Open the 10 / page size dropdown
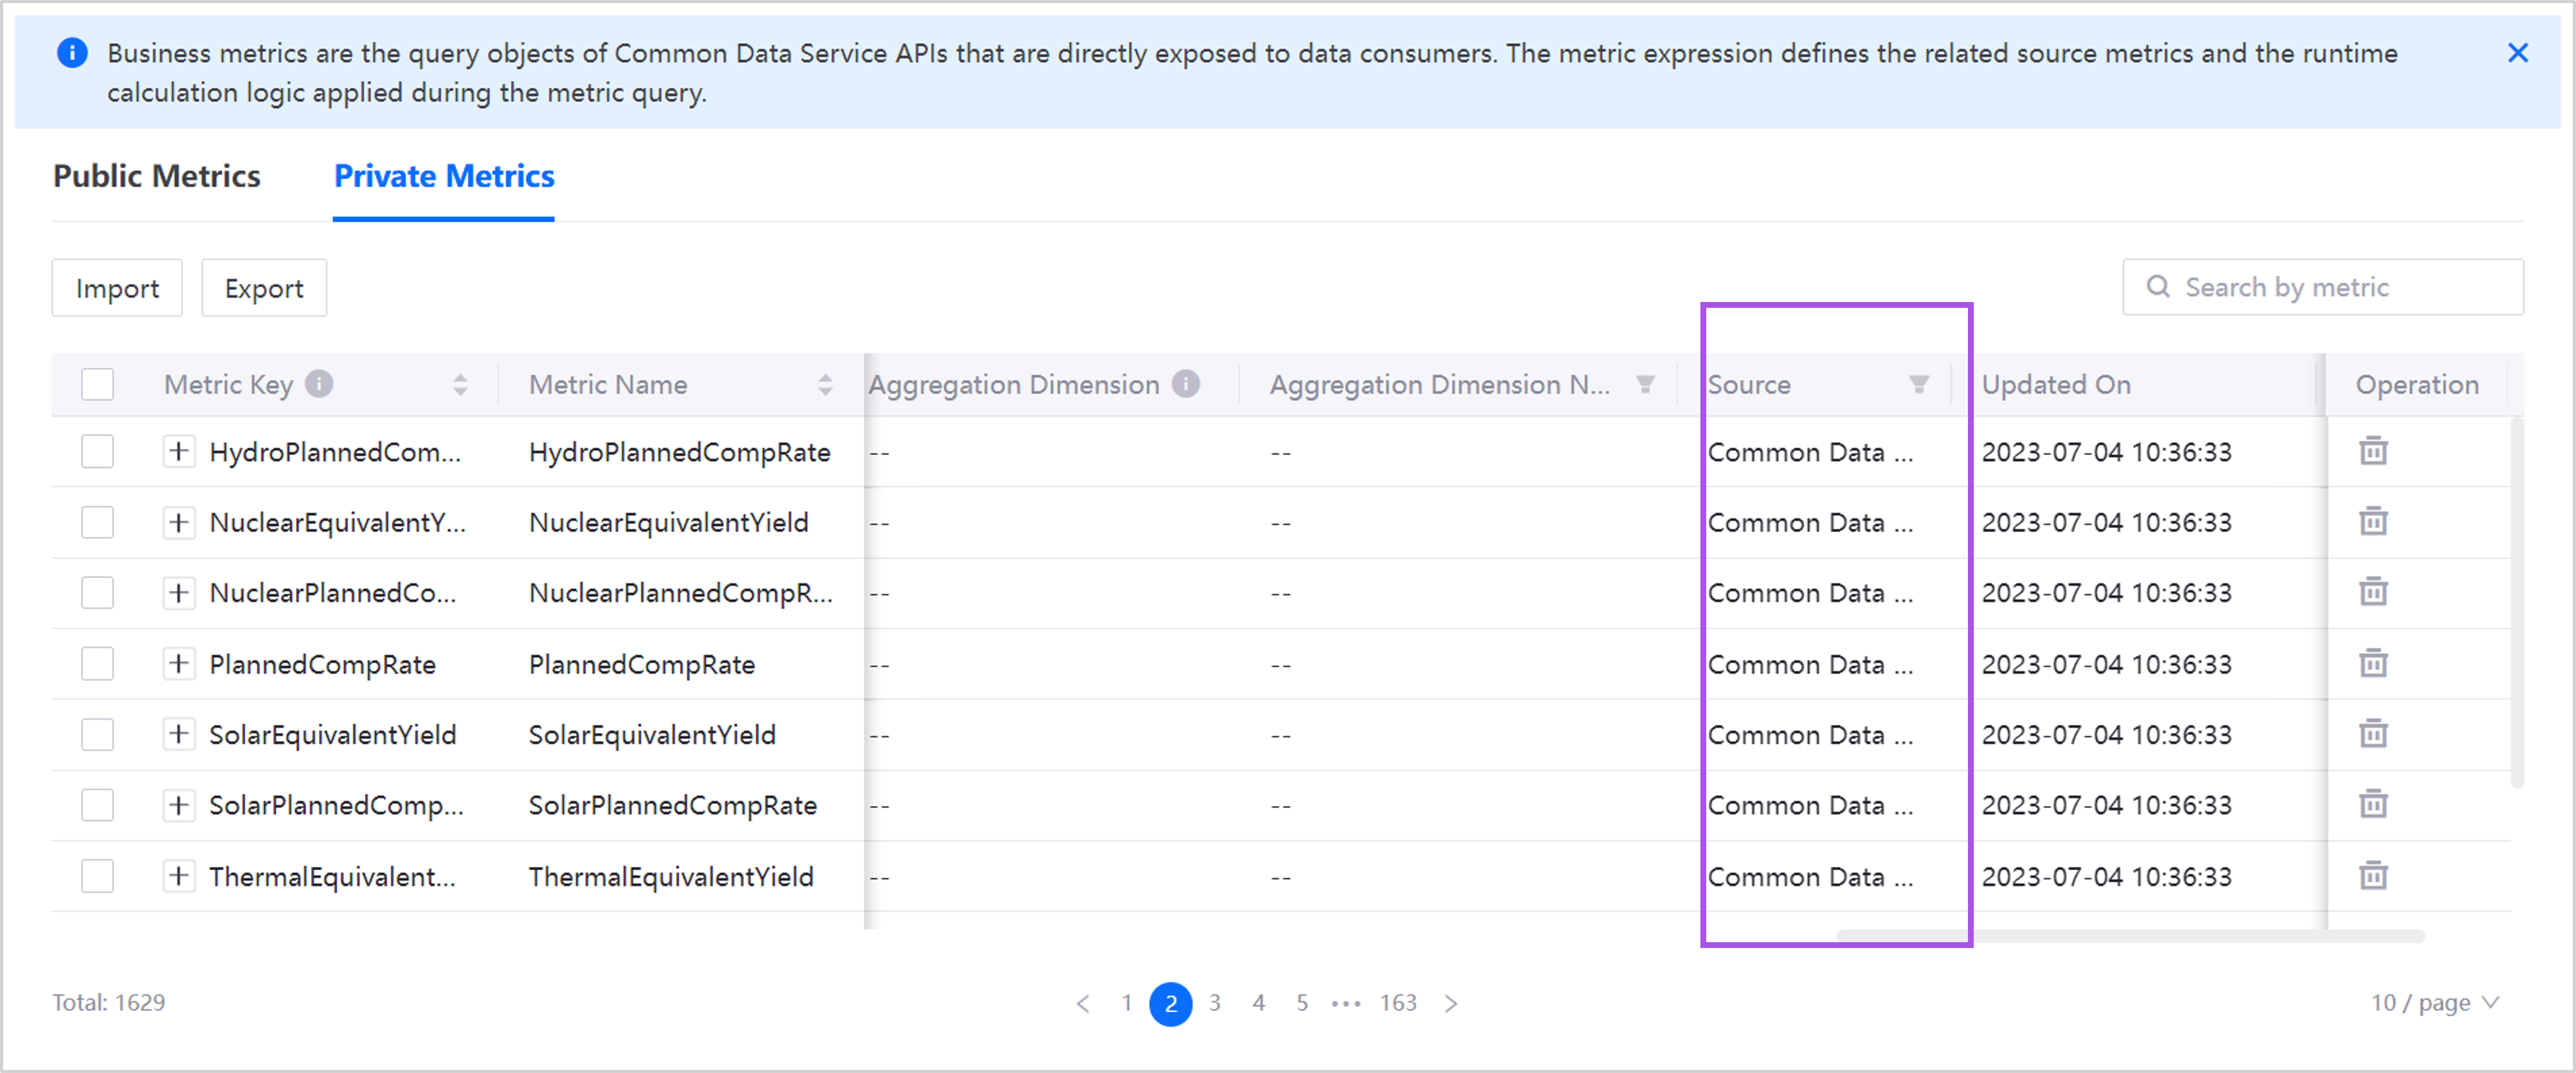 pyautogui.click(x=2434, y=1002)
